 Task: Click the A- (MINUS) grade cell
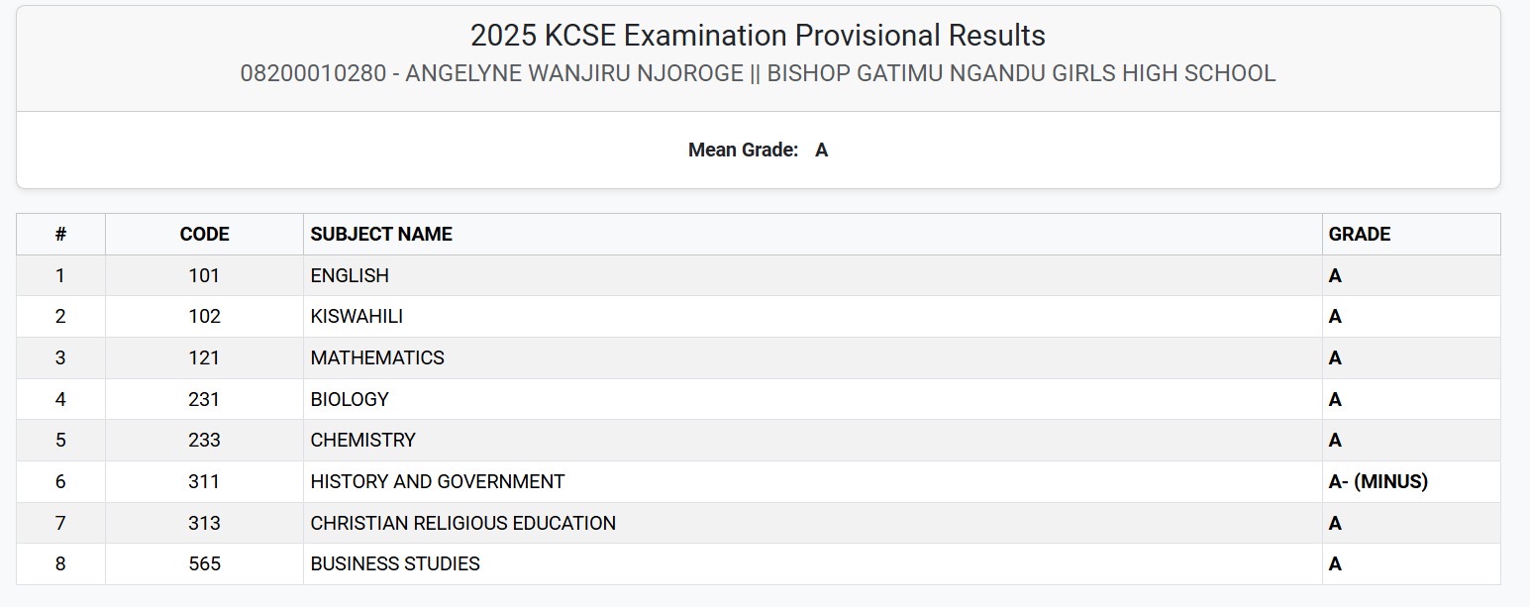(1377, 482)
